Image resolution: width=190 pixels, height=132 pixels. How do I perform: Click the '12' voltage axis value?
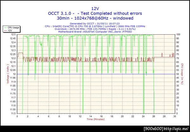point(15,74)
